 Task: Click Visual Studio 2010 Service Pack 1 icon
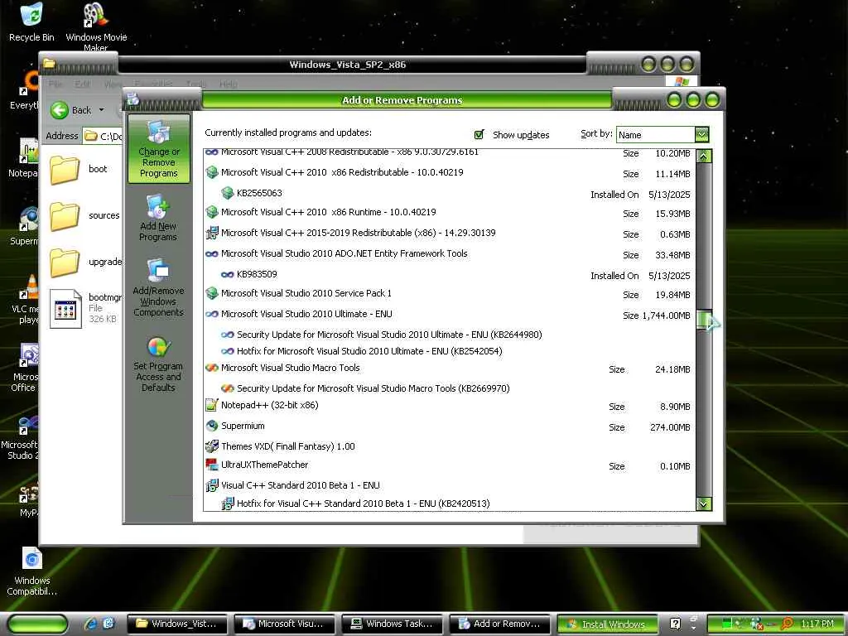tap(212, 294)
